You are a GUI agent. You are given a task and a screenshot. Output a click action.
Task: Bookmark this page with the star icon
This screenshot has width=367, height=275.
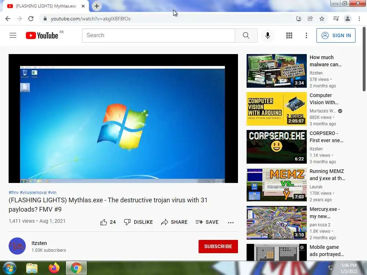point(322,19)
